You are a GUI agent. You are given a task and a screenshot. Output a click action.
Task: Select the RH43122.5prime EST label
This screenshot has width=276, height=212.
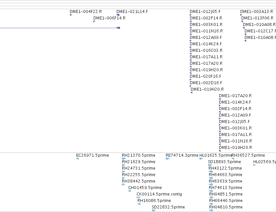225,168
